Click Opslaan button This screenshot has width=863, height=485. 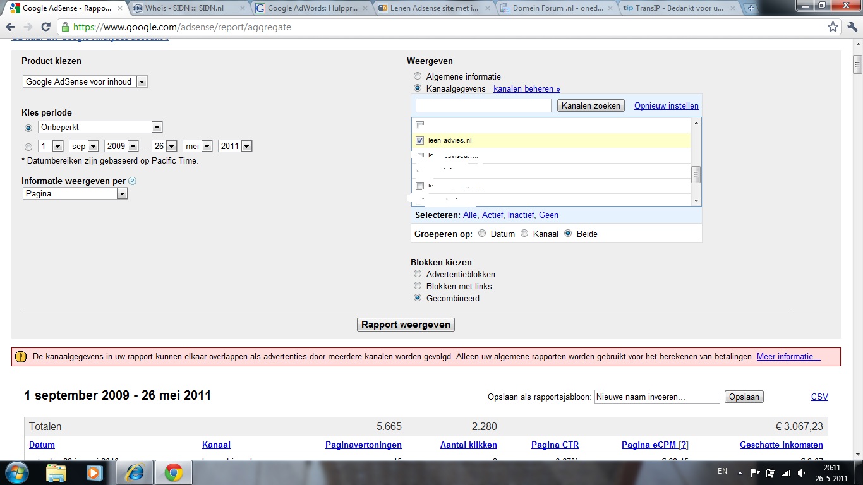[x=744, y=397]
